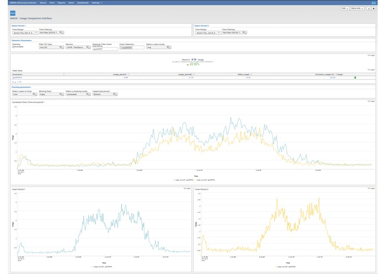Sort by the usage_period2 column header
Image resolution: width=386 pixels, height=274 pixels.
tap(185, 74)
